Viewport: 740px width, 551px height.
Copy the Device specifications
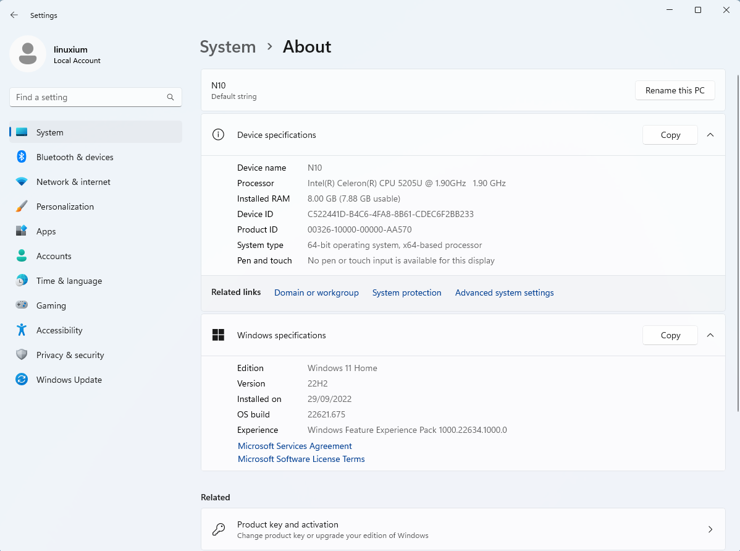point(670,135)
